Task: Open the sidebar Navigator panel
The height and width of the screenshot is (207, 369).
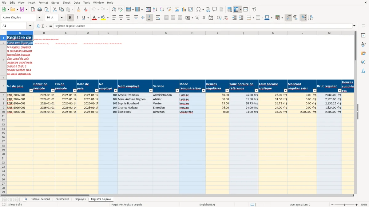Action: coord(363,62)
